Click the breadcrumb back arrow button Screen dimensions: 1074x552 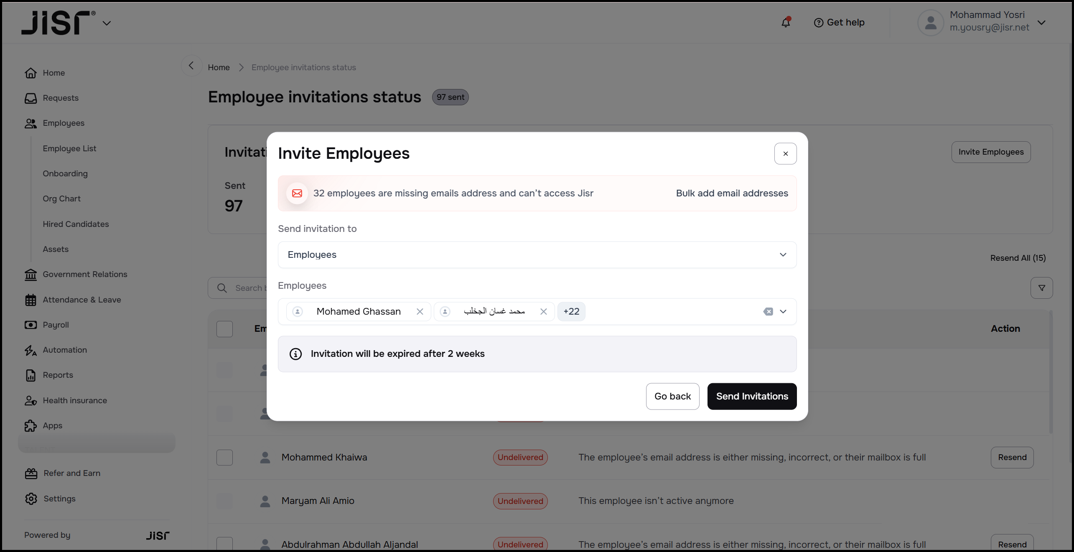tap(191, 66)
